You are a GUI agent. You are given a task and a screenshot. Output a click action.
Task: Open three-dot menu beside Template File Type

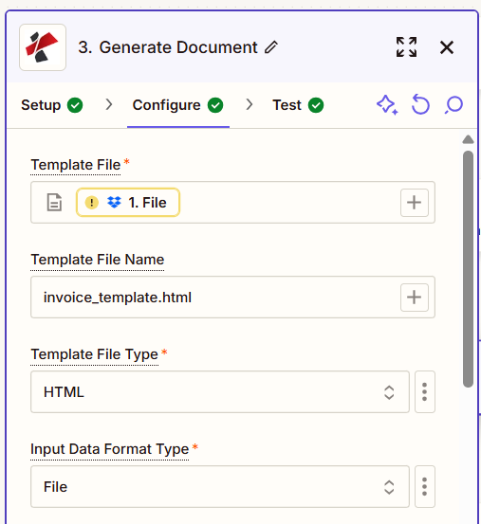[424, 391]
